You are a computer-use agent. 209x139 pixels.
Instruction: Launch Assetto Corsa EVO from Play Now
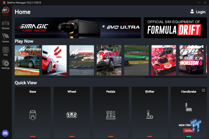coord(27,60)
